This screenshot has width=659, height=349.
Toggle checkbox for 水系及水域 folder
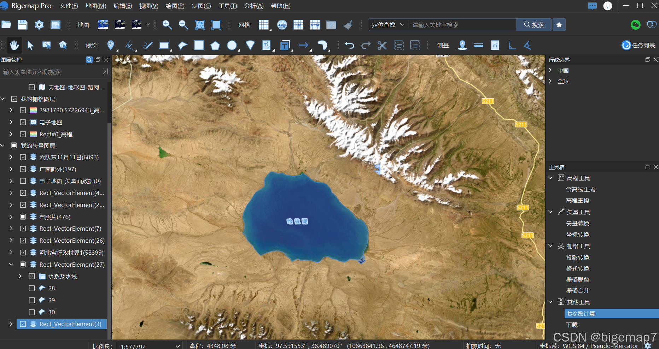pyautogui.click(x=32, y=276)
